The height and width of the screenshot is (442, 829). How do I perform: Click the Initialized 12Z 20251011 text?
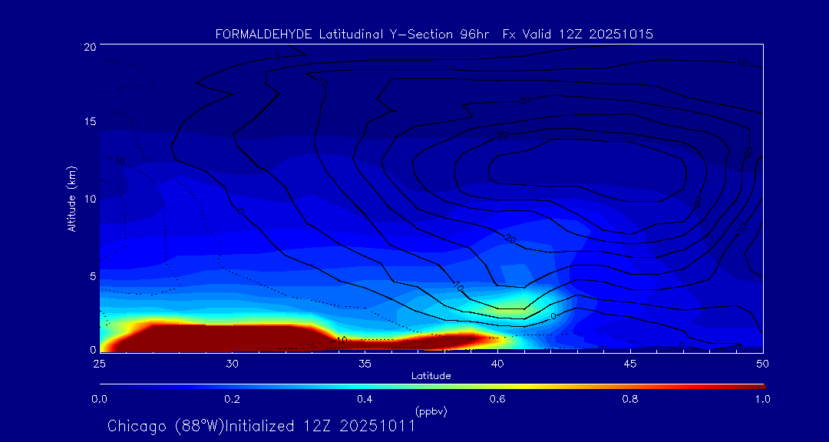click(x=320, y=426)
